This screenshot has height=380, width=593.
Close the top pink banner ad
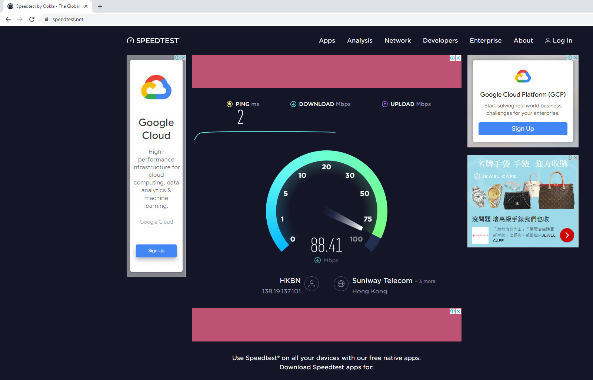tap(459, 58)
